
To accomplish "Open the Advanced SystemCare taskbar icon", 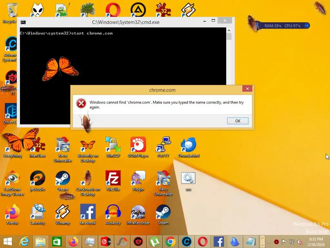I will click(x=187, y=242).
